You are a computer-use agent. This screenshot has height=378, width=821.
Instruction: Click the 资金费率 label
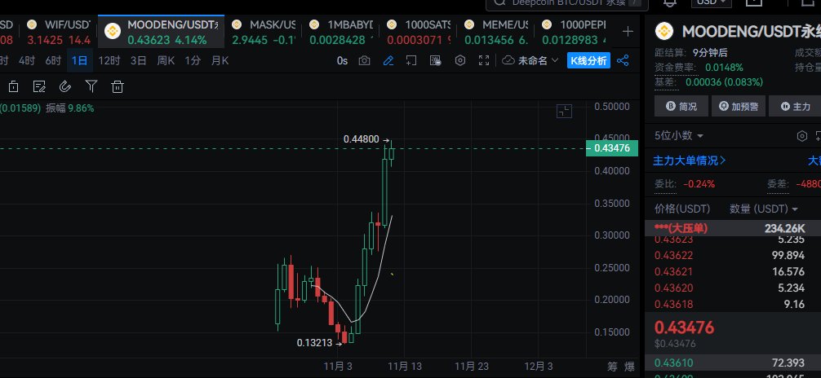click(x=675, y=68)
